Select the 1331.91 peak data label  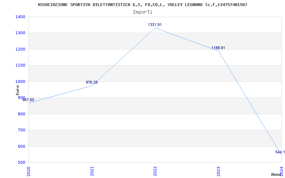(x=155, y=25)
